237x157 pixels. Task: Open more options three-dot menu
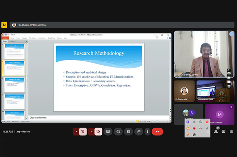[x=147, y=132]
